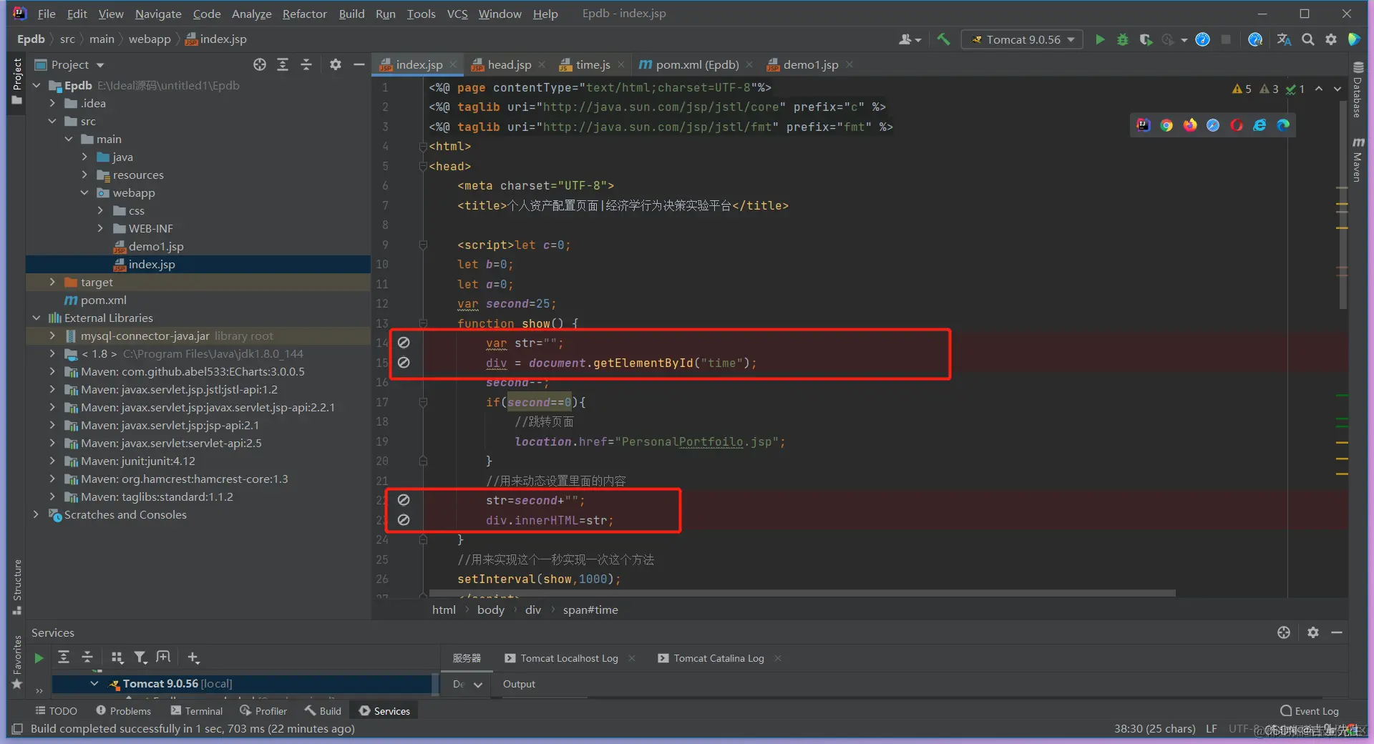Collapse all services in the Services toolbar

tap(87, 657)
